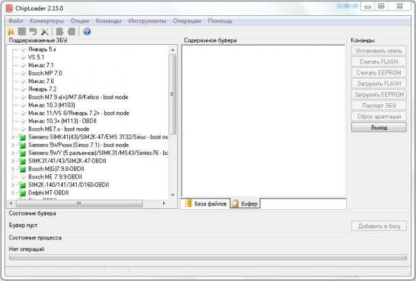This screenshot has width=416, height=281.
Task: Click the ECU tree scroll-right arrow
Action: (x=164, y=204)
